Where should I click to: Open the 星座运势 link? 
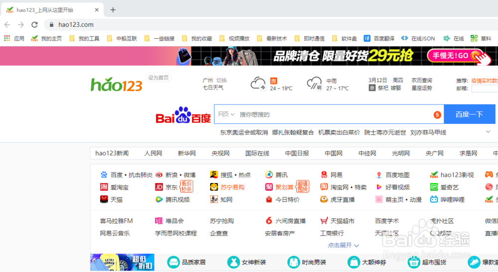tap(422, 88)
